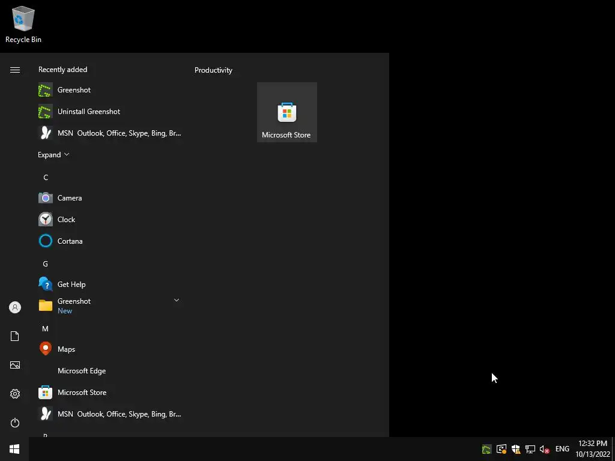The height and width of the screenshot is (461, 615).
Task: Expand the Recently added list
Action: 53,154
